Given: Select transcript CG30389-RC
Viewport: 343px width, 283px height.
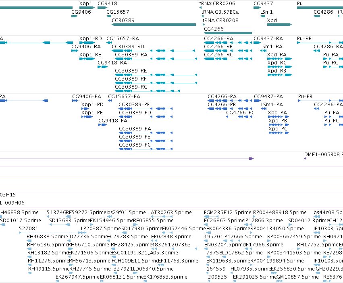Looking at the screenshot, I should pyautogui.click(x=131, y=87).
